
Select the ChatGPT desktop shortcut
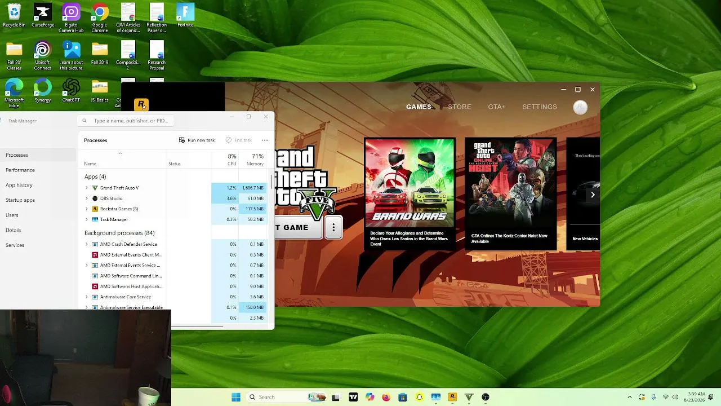[x=71, y=90]
